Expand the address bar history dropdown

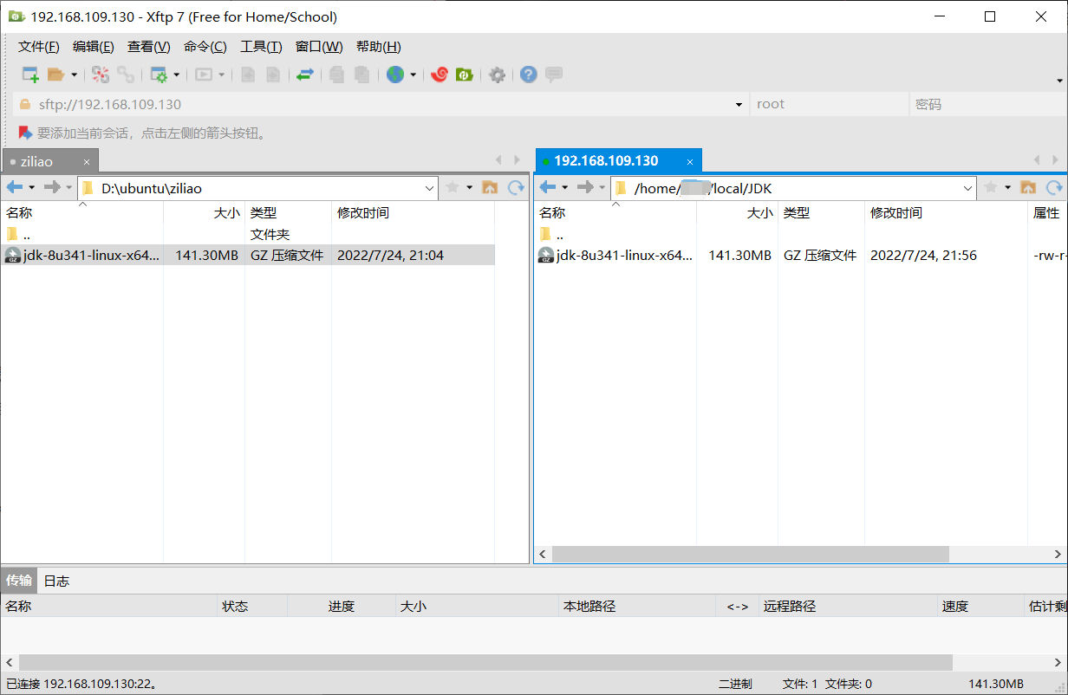(x=739, y=105)
